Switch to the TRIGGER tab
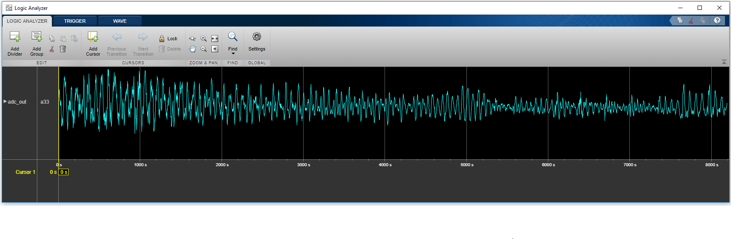731x239 pixels. tap(75, 21)
